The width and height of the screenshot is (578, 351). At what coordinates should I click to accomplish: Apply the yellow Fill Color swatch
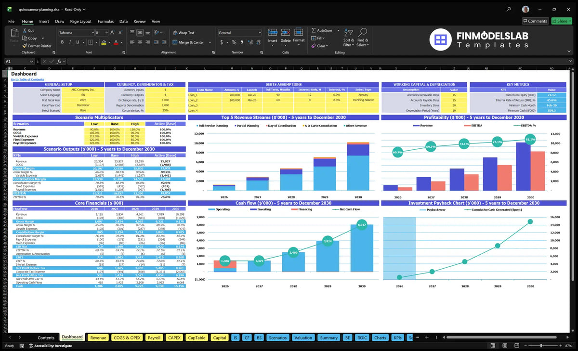pos(103,42)
